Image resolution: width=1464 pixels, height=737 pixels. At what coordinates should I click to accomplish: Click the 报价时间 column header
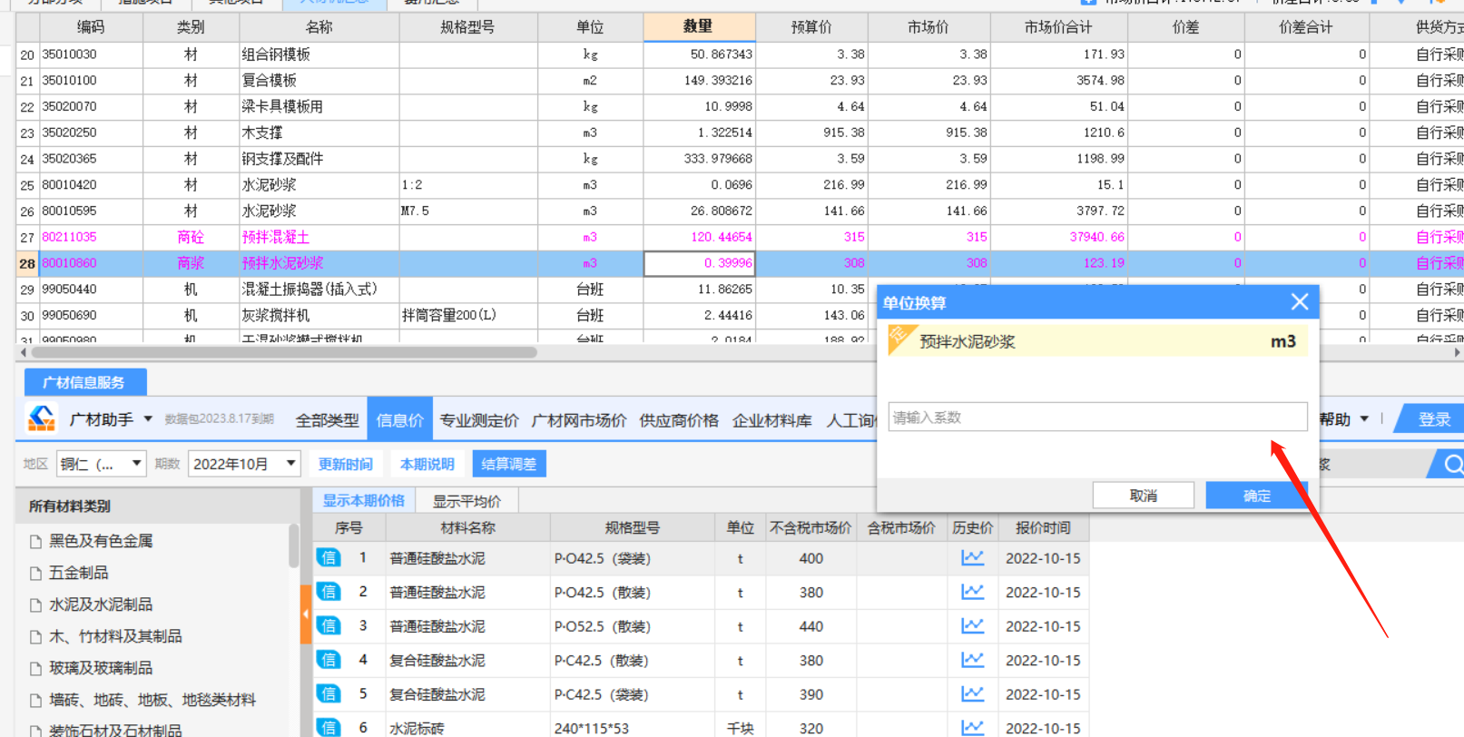tap(1043, 527)
